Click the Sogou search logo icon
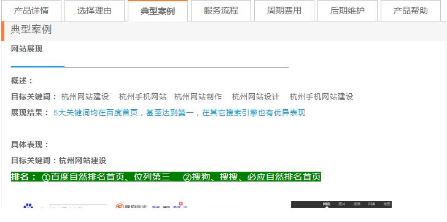Image resolution: width=447 pixels, height=222 pixels. click(x=120, y=206)
